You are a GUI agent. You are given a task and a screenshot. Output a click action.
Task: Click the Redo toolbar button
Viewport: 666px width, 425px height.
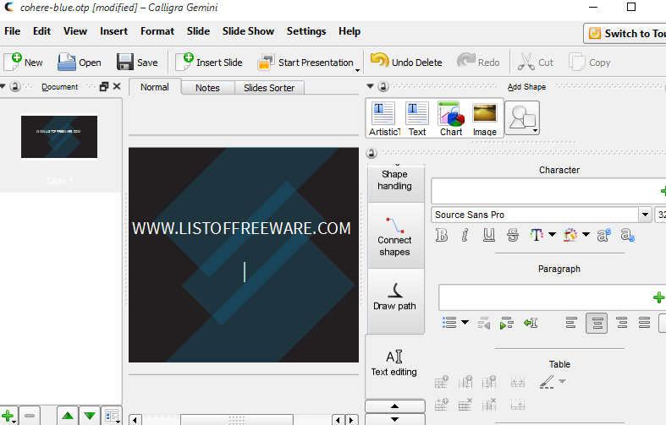[478, 63]
